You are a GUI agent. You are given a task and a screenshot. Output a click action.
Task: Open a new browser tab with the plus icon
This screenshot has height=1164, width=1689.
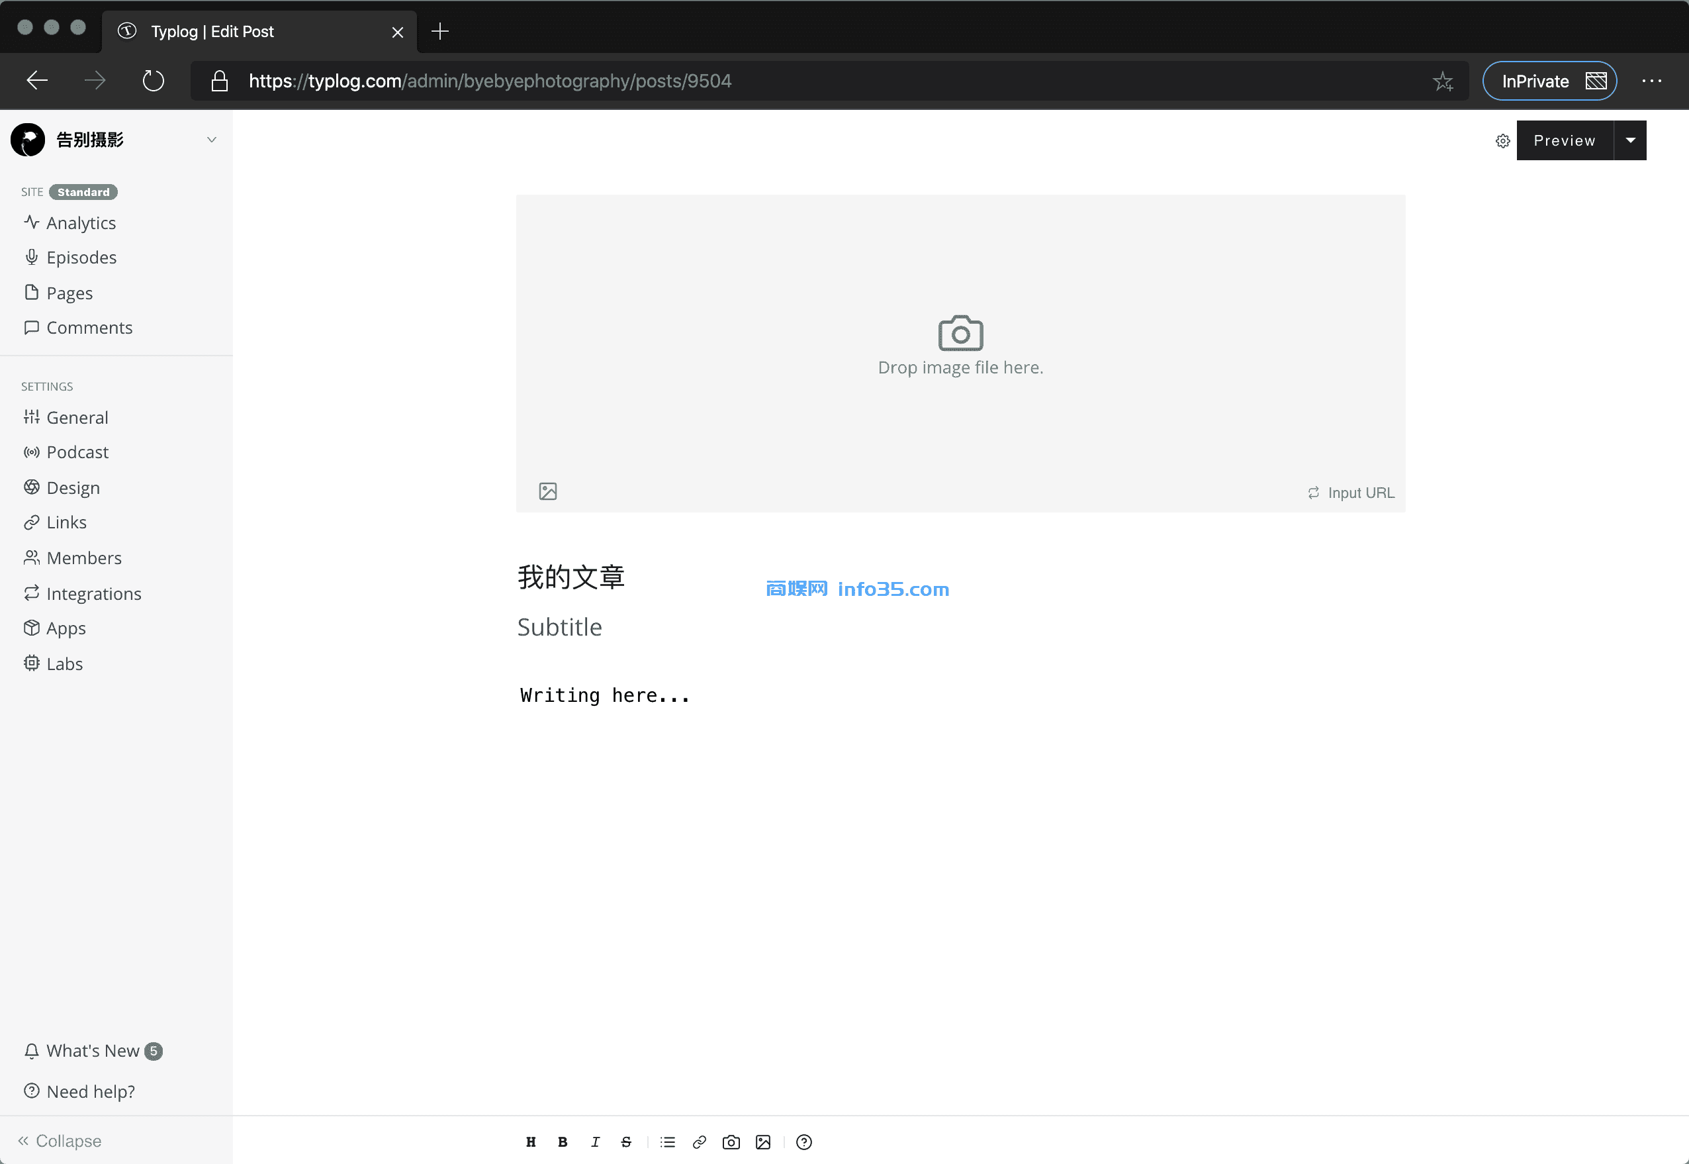(x=440, y=30)
